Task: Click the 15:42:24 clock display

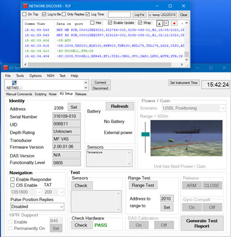Action: coord(216,85)
